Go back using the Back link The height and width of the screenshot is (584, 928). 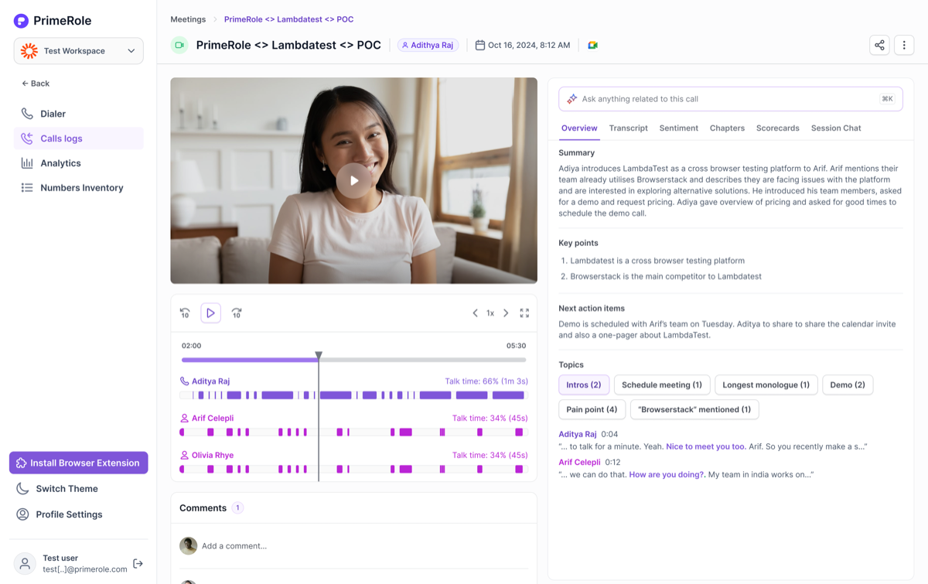(x=36, y=84)
